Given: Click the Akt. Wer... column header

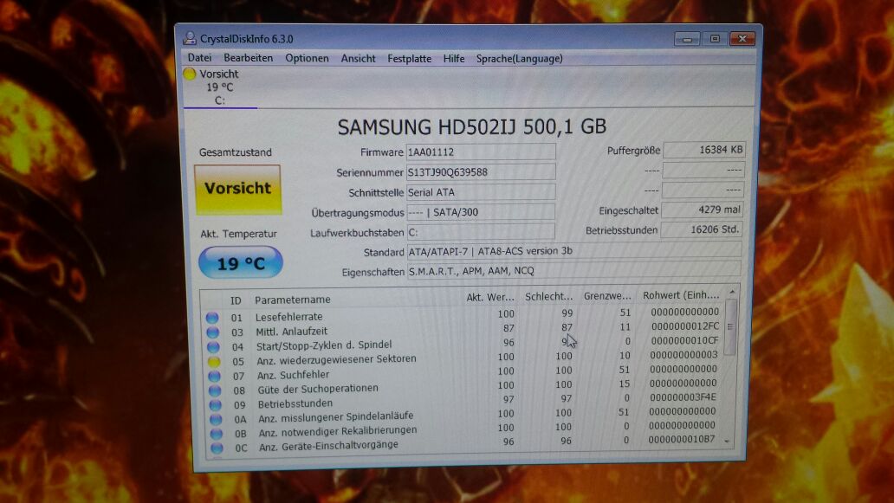Looking at the screenshot, I should point(489,297).
